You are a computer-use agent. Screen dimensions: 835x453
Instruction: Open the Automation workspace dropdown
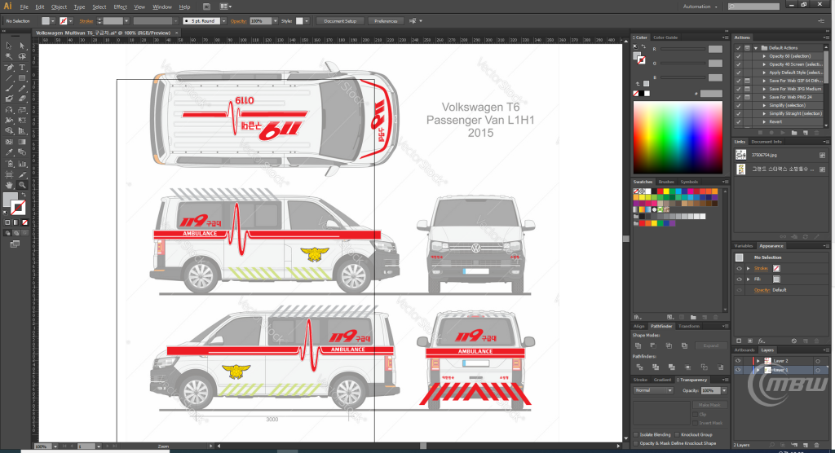tap(700, 7)
